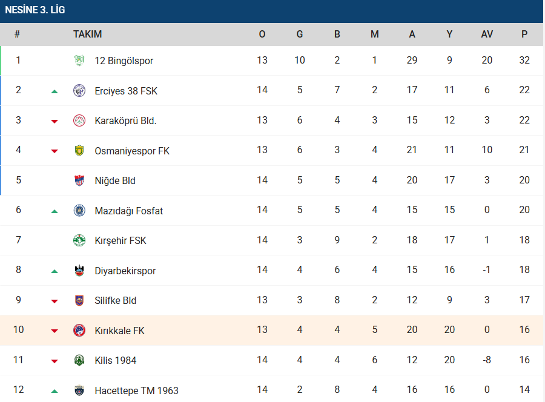Click the Diyarbekirspor team crest
Viewport: 545px width, 402px height.
79,271
